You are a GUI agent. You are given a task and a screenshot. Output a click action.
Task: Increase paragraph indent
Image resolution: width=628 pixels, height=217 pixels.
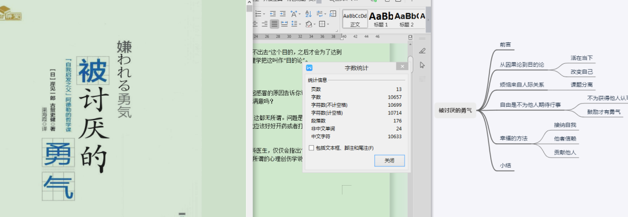point(283,13)
